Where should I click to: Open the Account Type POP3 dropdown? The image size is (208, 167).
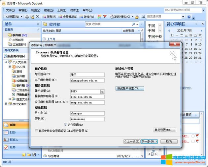[102, 92]
